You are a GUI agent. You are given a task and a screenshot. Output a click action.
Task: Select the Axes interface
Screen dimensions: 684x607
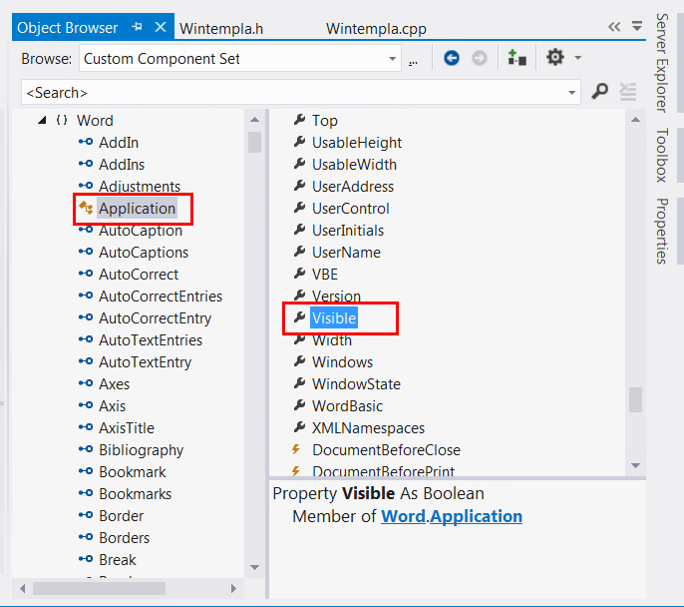[114, 383]
